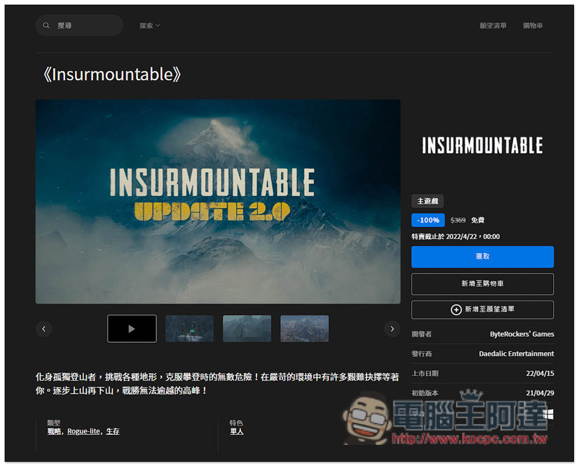Screen dimensions: 578x467
Task: Click the release date 22/04/15
Action: [540, 373]
